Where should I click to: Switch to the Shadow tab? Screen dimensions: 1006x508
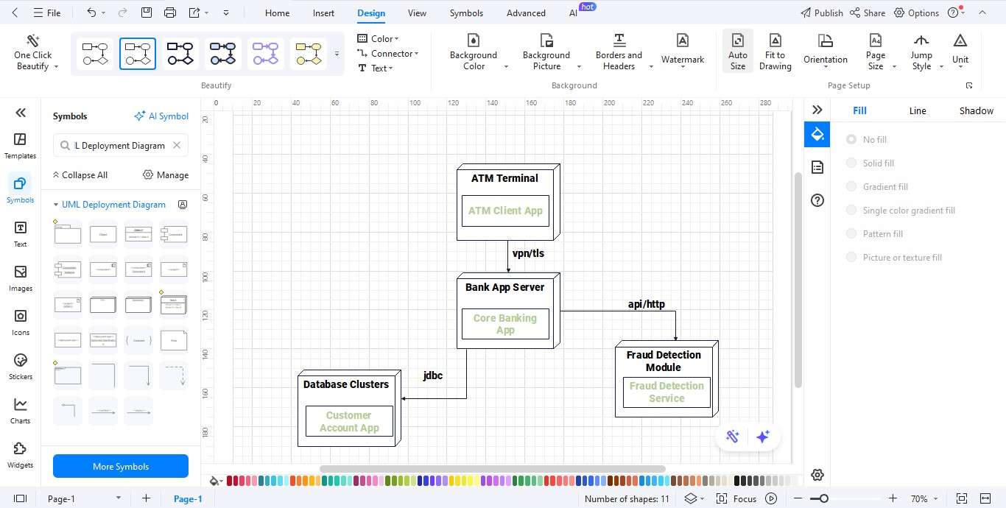pos(976,110)
